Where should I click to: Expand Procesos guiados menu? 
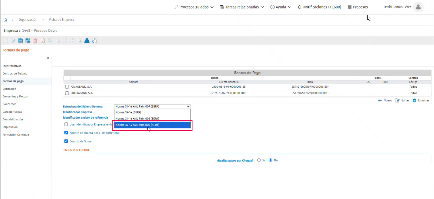click(x=194, y=7)
